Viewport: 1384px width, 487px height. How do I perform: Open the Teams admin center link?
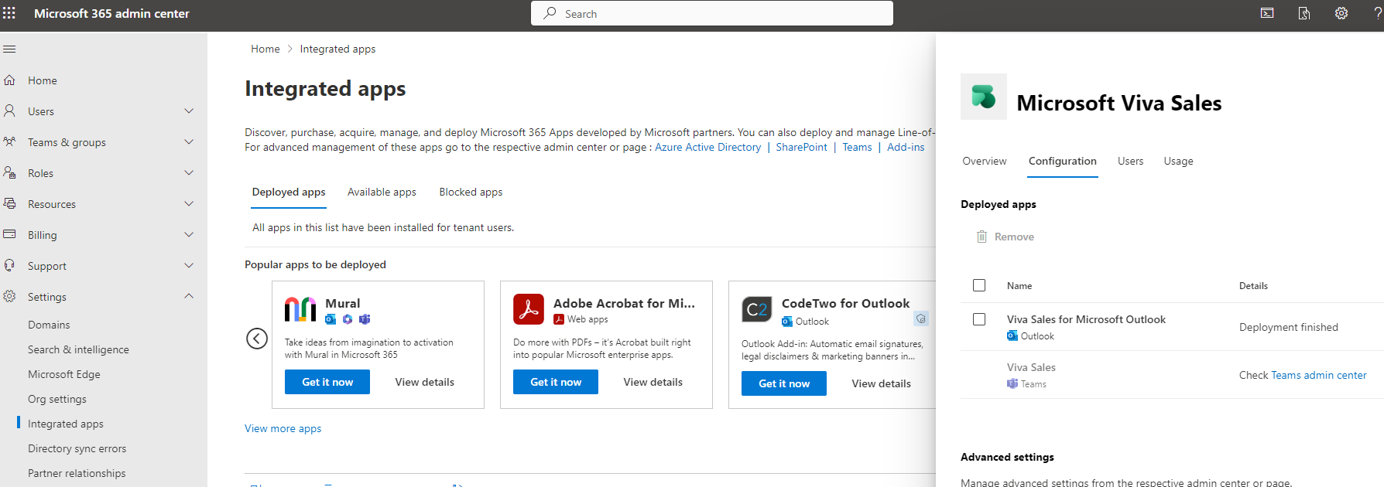(1318, 375)
